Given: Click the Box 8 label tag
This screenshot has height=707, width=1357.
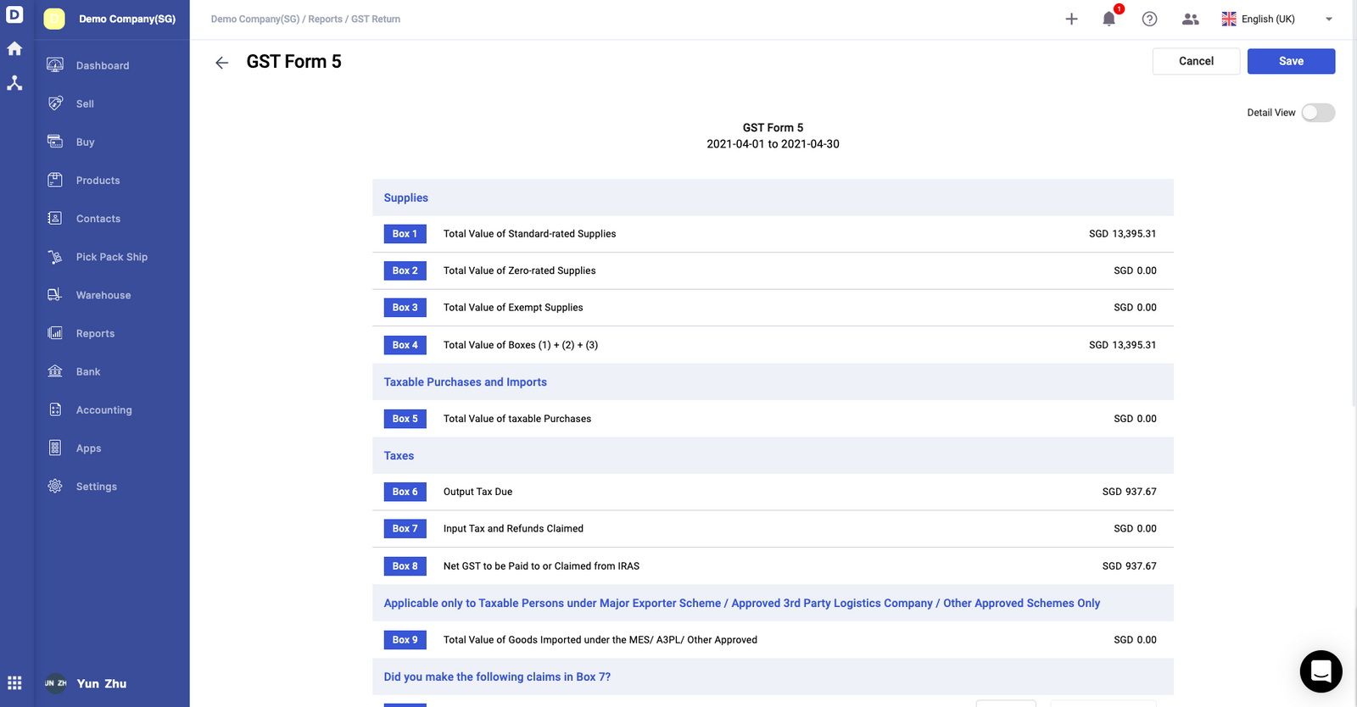Looking at the screenshot, I should coord(405,566).
